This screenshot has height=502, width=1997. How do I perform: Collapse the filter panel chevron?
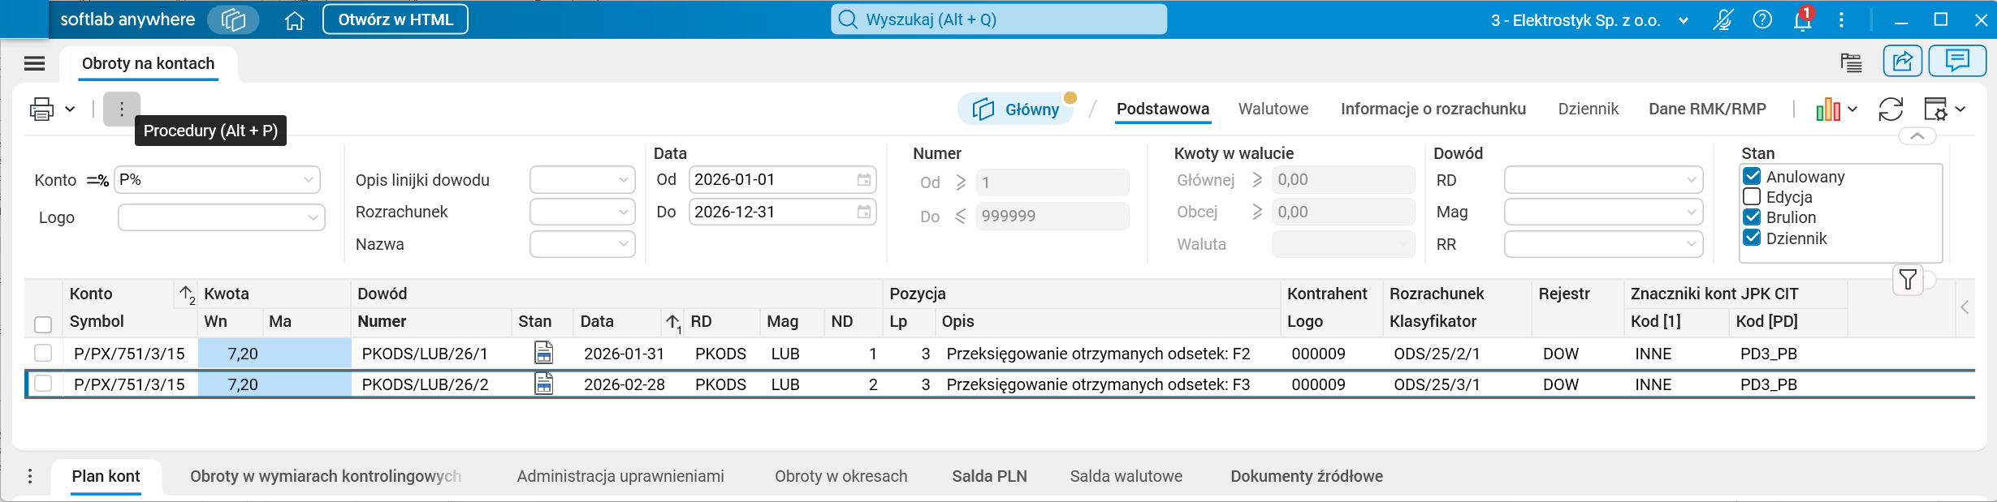tap(1917, 136)
